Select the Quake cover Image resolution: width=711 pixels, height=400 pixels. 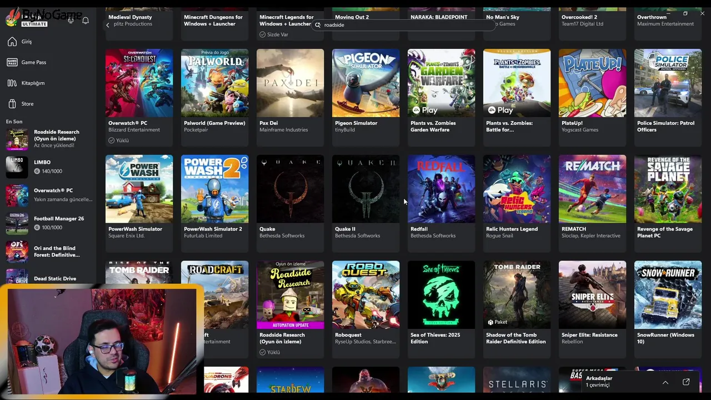click(290, 189)
